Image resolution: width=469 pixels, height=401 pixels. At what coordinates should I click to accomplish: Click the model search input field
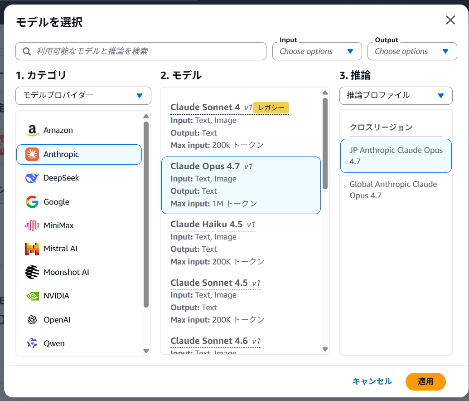141,51
